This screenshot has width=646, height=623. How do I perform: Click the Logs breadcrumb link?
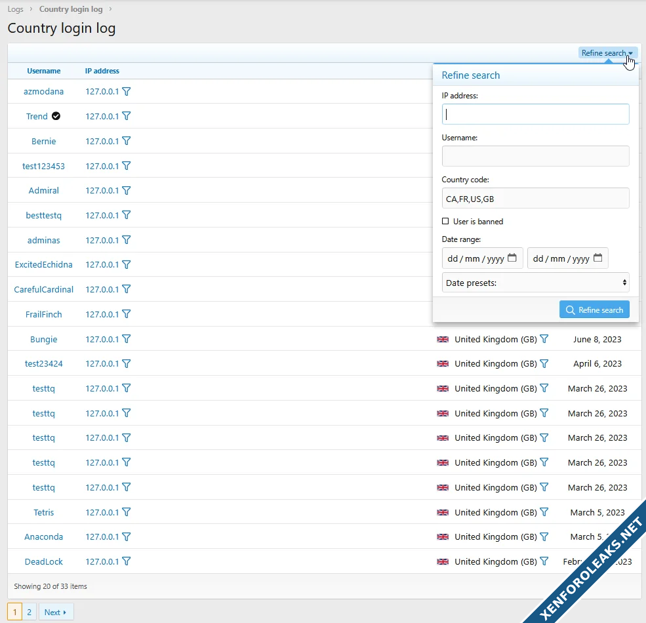(16, 9)
